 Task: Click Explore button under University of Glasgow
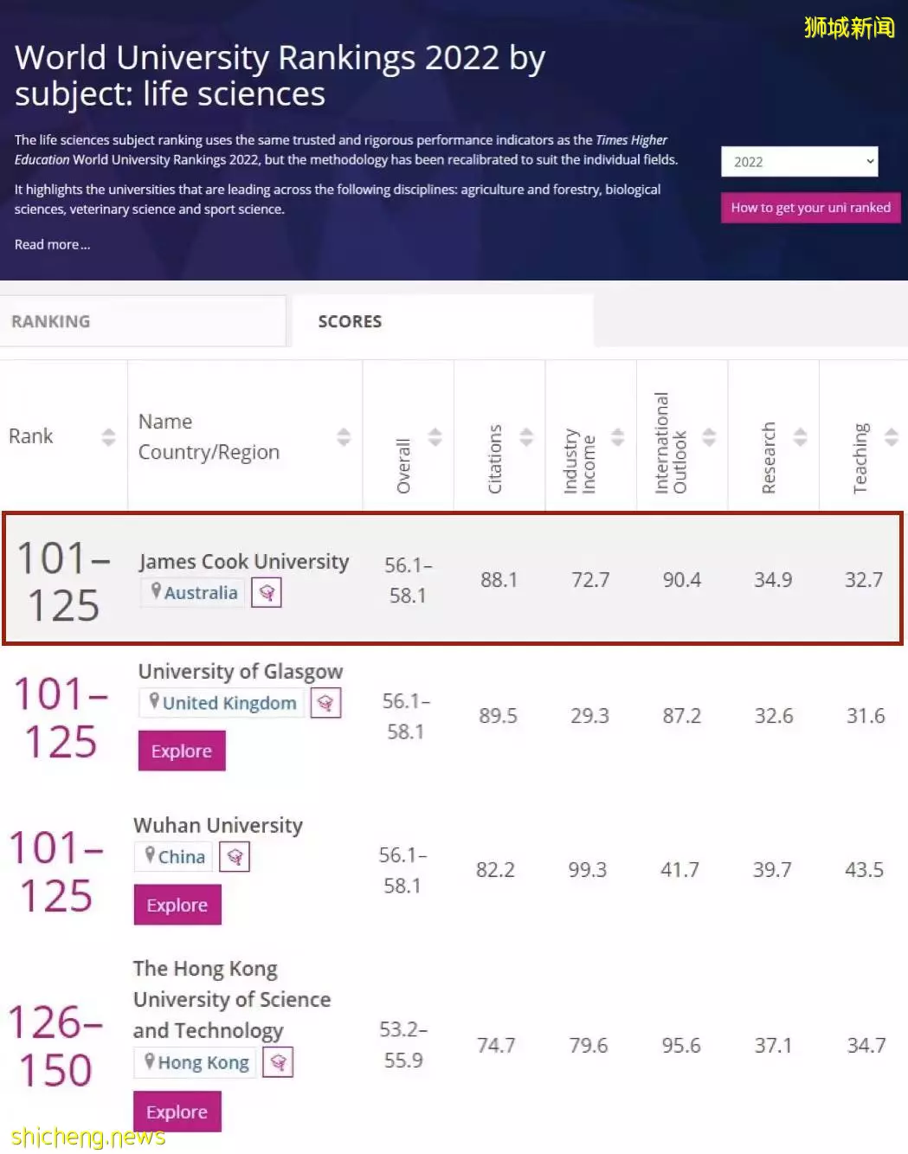coord(182,751)
